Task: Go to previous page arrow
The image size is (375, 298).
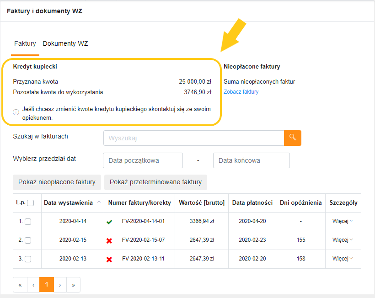Action: 33,285
